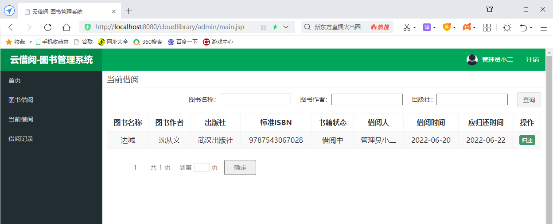Viewport: 553px width, 224px height.
Task: Click the game controller icon
Action: (467, 27)
